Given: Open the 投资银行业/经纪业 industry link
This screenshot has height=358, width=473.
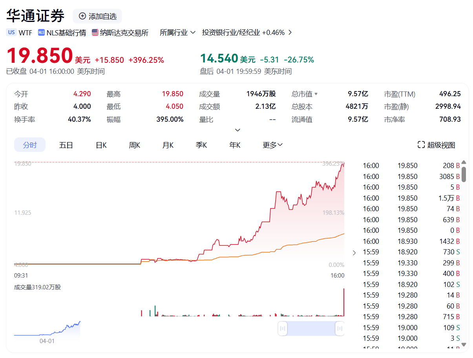Looking at the screenshot, I should click(231, 33).
